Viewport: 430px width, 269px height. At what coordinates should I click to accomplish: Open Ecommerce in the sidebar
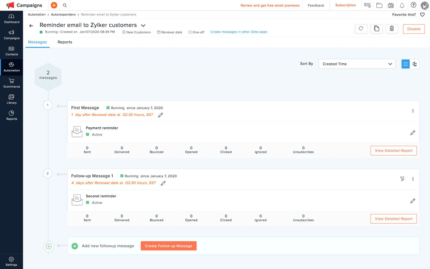tap(12, 83)
